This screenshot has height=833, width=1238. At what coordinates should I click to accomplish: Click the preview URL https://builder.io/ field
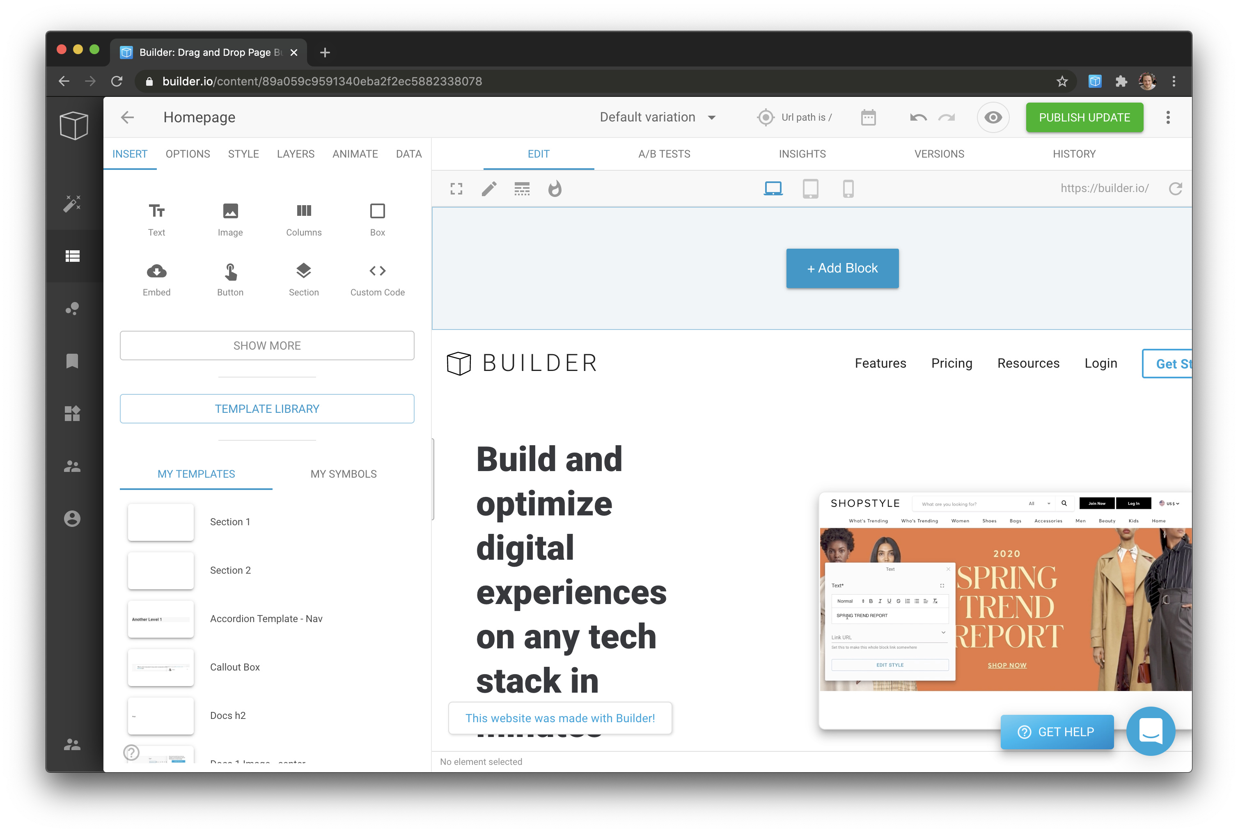(1105, 189)
